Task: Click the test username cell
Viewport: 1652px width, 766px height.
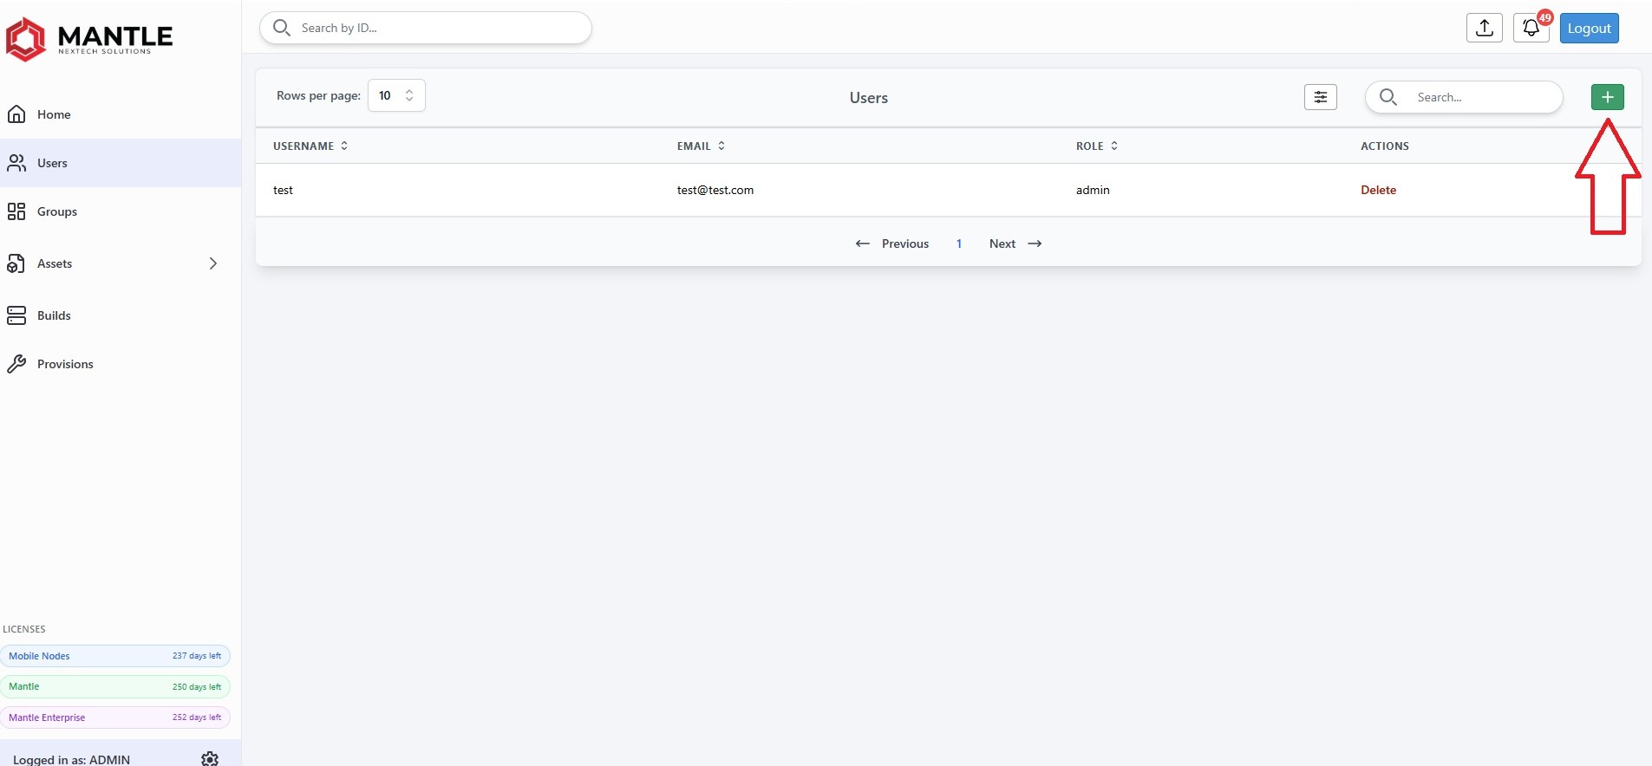Action: point(283,190)
